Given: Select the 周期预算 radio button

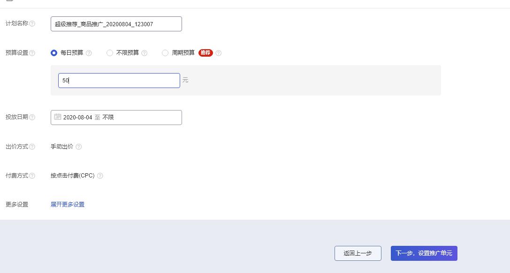Looking at the screenshot, I should tap(165, 52).
